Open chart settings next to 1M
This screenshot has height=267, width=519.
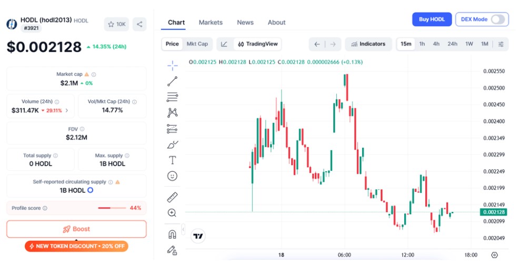point(501,44)
